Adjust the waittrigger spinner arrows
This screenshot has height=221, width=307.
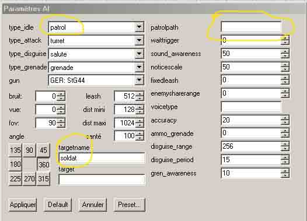pos(285,40)
